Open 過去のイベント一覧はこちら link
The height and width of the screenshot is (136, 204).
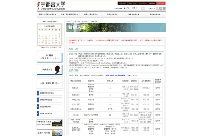(51, 48)
